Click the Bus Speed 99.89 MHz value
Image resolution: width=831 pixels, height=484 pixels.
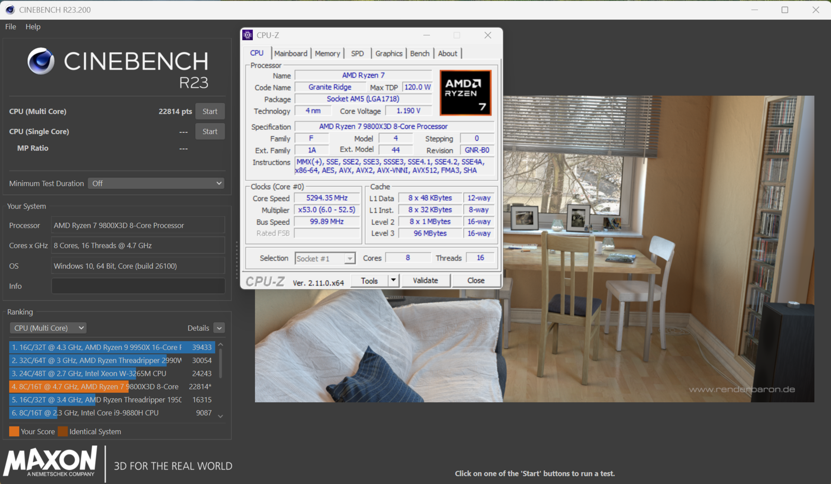(x=327, y=221)
